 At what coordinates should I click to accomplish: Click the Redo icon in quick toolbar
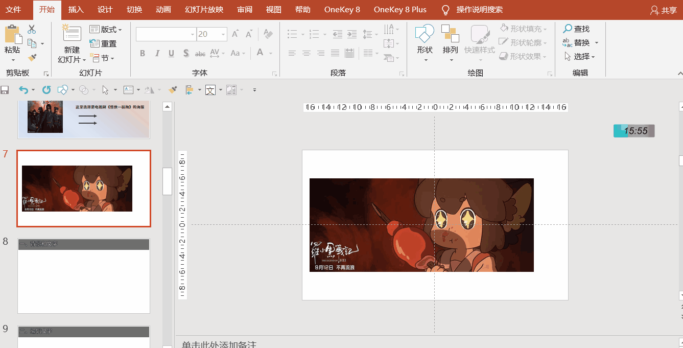46,90
